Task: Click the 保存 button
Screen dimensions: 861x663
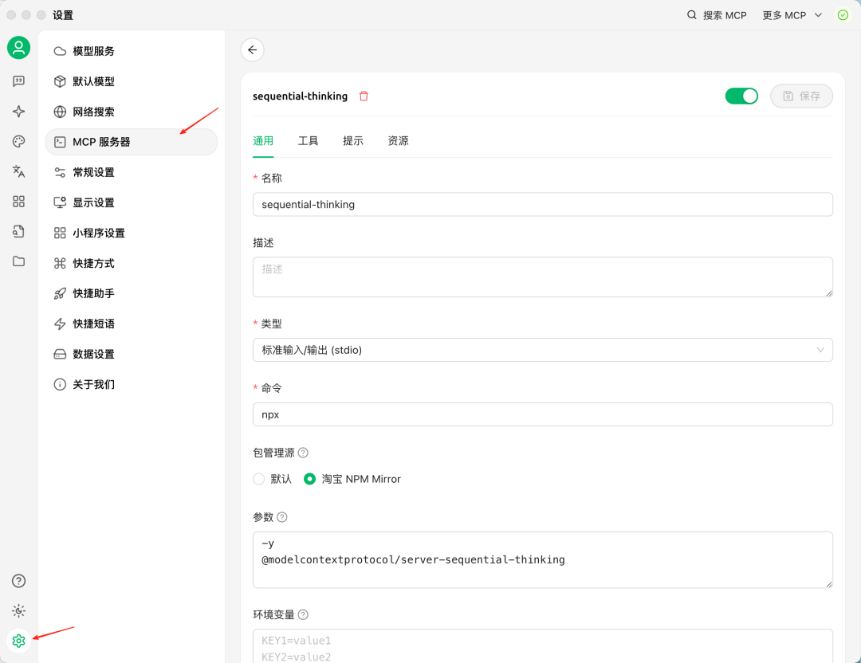Action: coord(801,96)
